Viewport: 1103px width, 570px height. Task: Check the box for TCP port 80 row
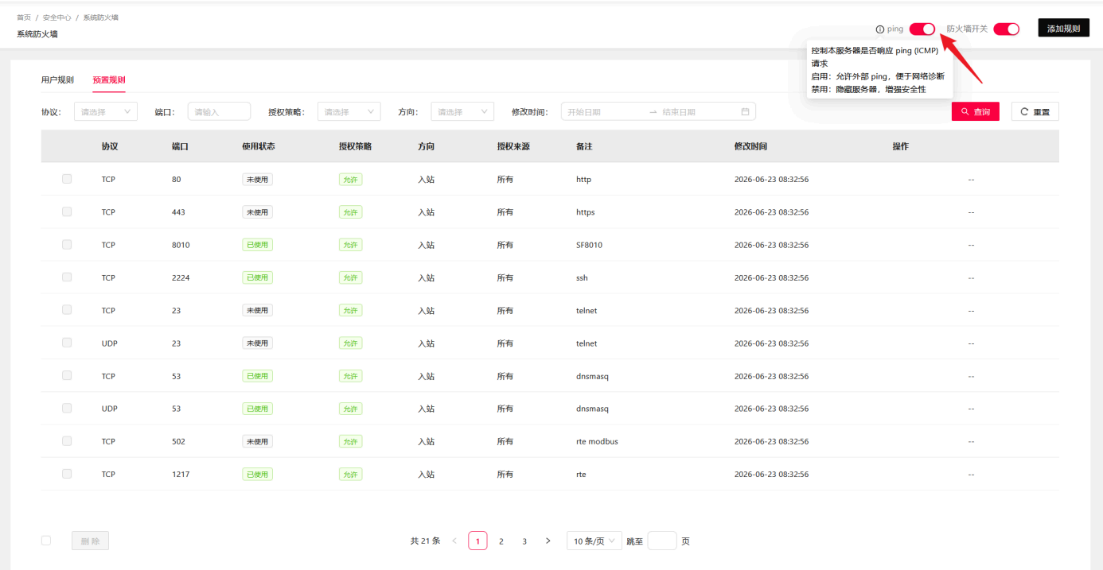[x=67, y=179]
